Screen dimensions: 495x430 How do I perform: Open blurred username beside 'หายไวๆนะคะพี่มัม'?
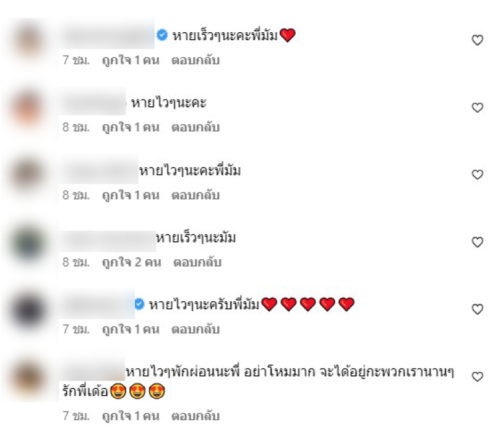pyautogui.click(x=99, y=170)
